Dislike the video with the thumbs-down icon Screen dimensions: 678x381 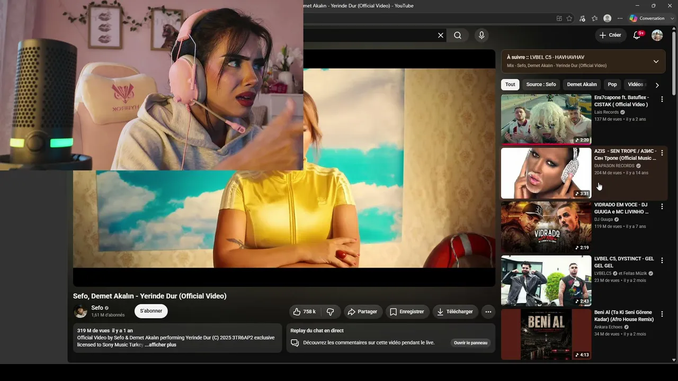[330, 312]
